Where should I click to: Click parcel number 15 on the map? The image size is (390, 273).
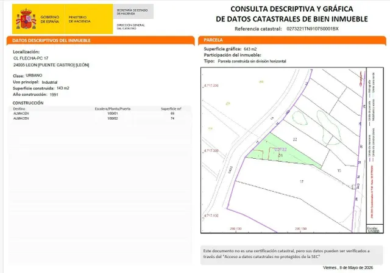339,171
